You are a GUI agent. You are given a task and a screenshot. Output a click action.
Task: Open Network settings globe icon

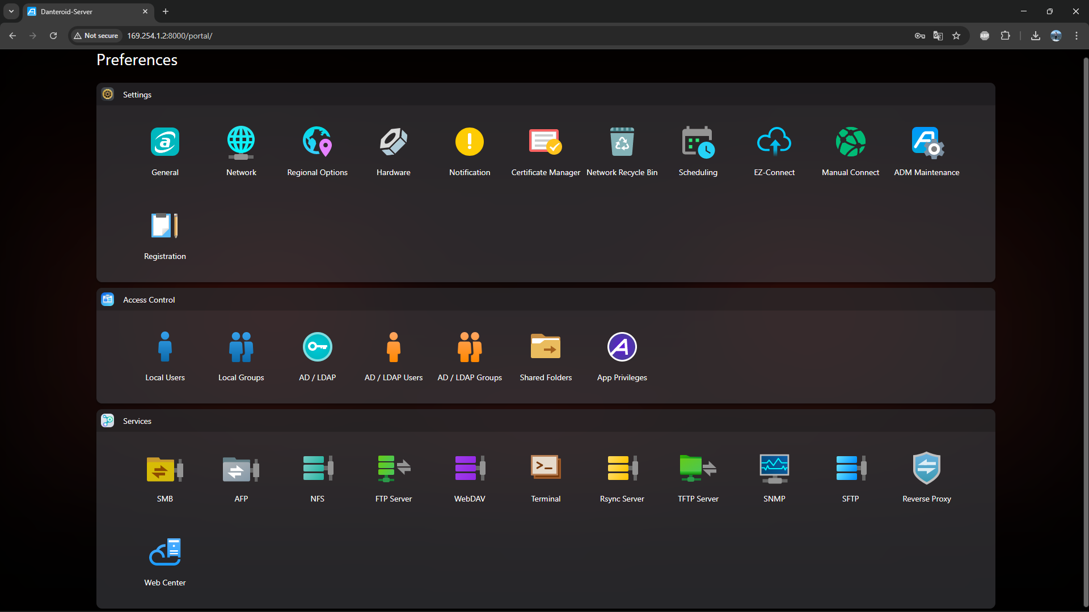click(x=241, y=142)
